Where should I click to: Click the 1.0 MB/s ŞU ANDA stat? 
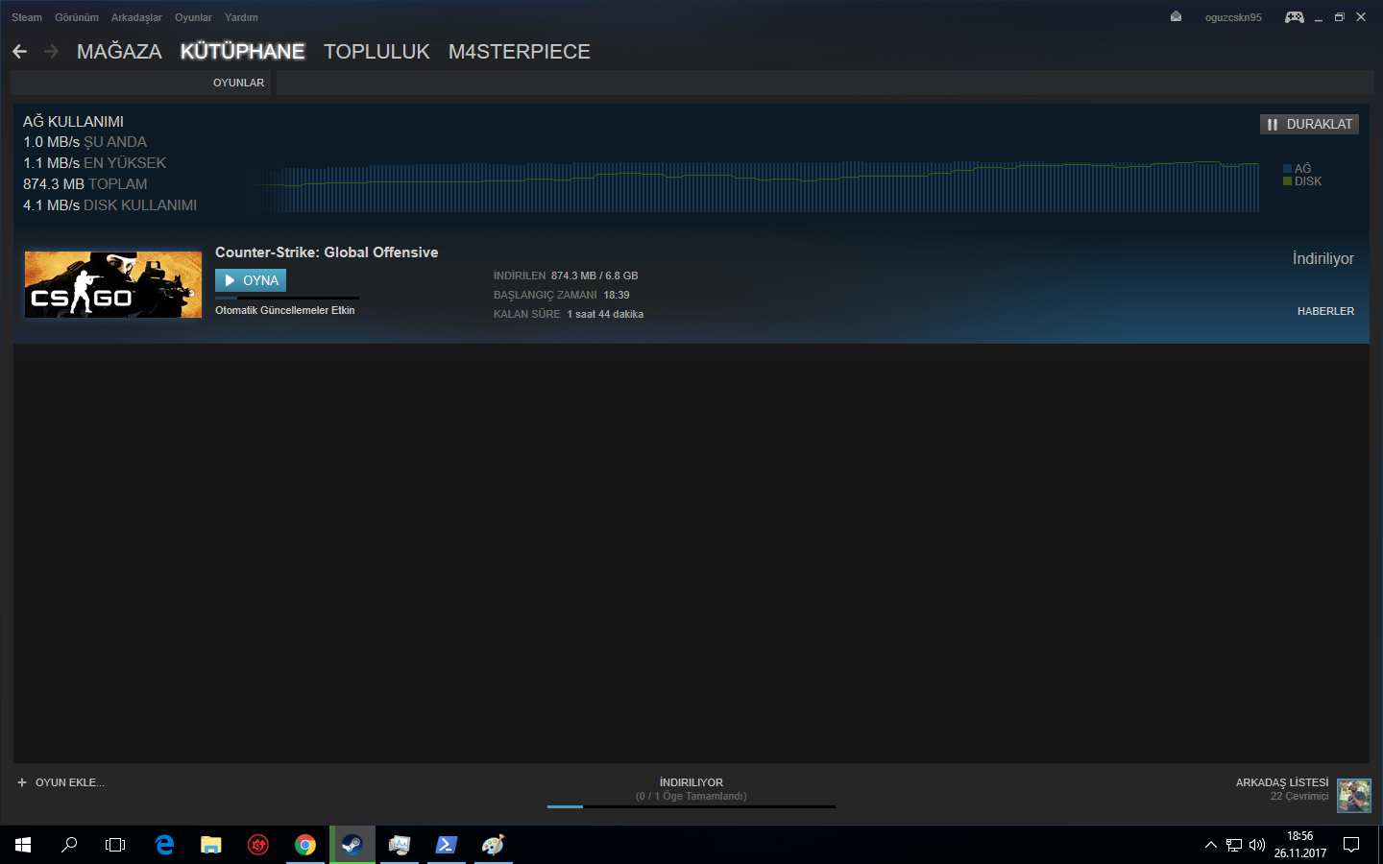click(85, 142)
